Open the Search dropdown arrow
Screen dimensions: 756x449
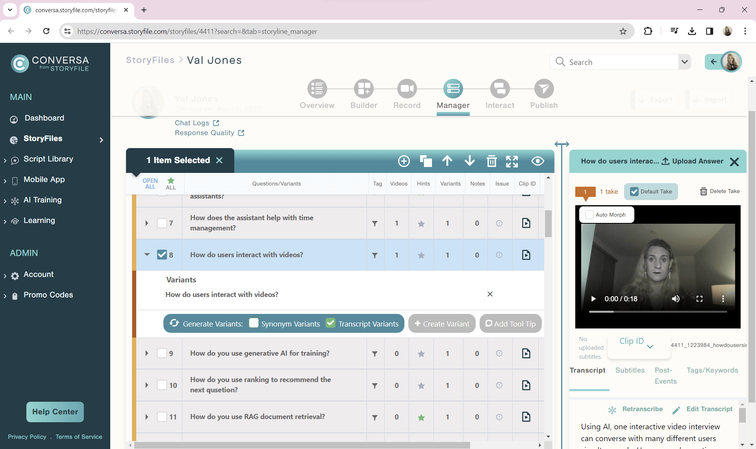(685, 62)
